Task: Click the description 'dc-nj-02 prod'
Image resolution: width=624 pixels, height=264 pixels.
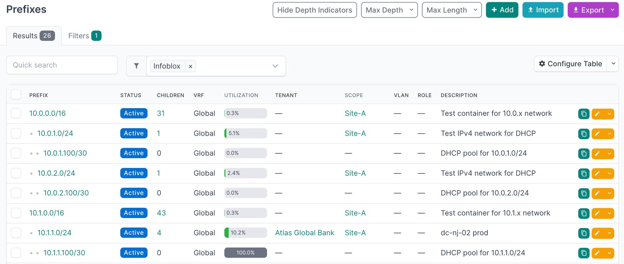Action: [x=464, y=233]
